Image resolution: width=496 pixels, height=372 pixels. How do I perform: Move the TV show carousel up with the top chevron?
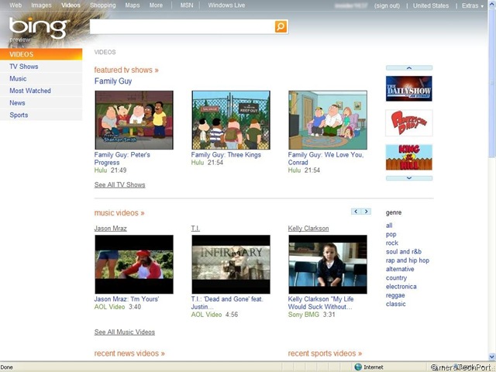pos(409,67)
